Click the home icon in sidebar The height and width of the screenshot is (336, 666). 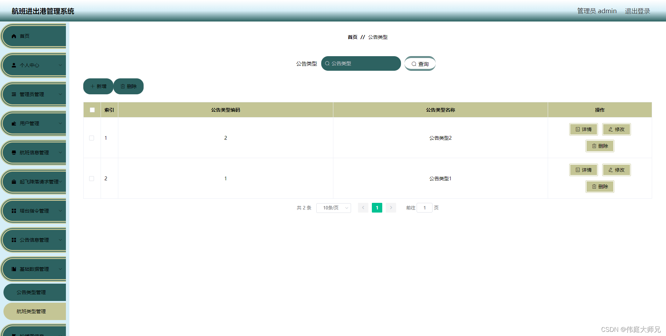14,36
